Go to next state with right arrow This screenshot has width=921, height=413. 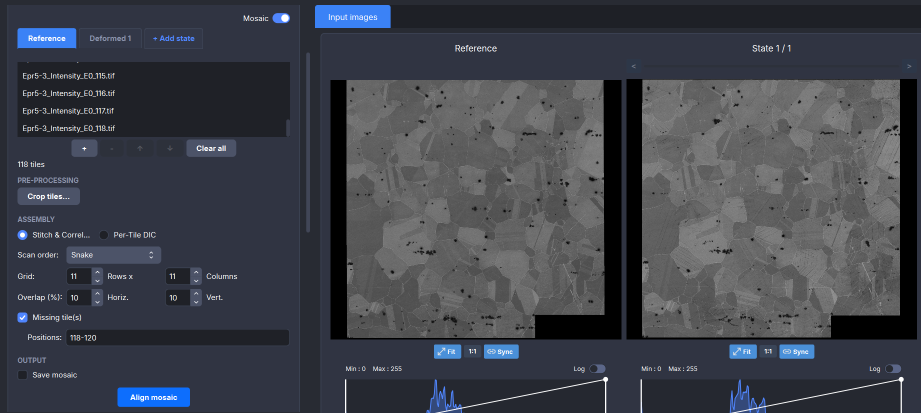click(909, 66)
